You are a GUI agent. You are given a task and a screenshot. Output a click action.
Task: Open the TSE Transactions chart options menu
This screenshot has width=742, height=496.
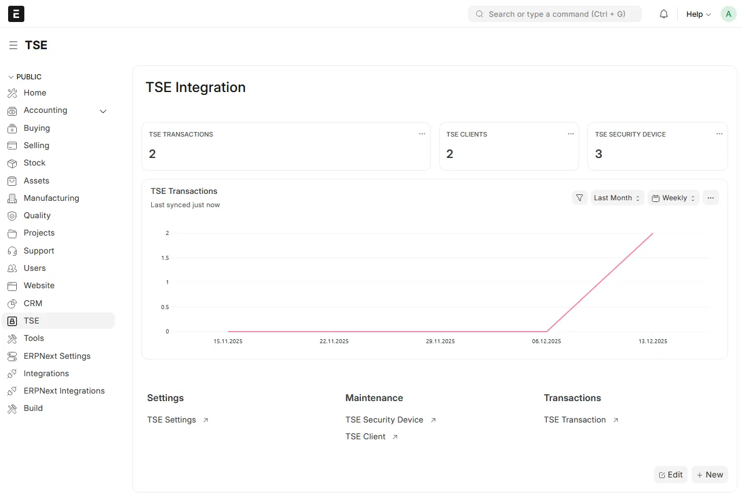coord(711,198)
